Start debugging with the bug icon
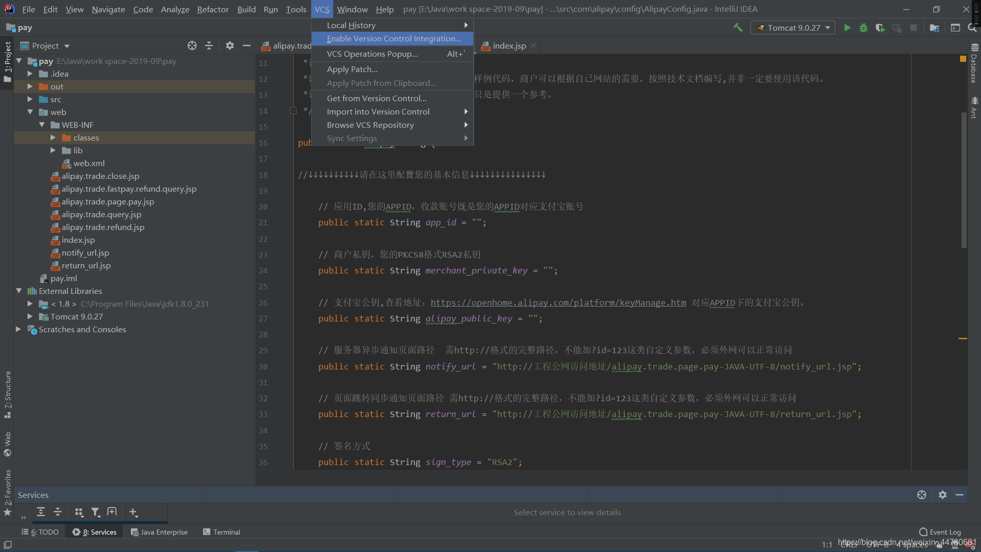981x552 pixels. [863, 28]
